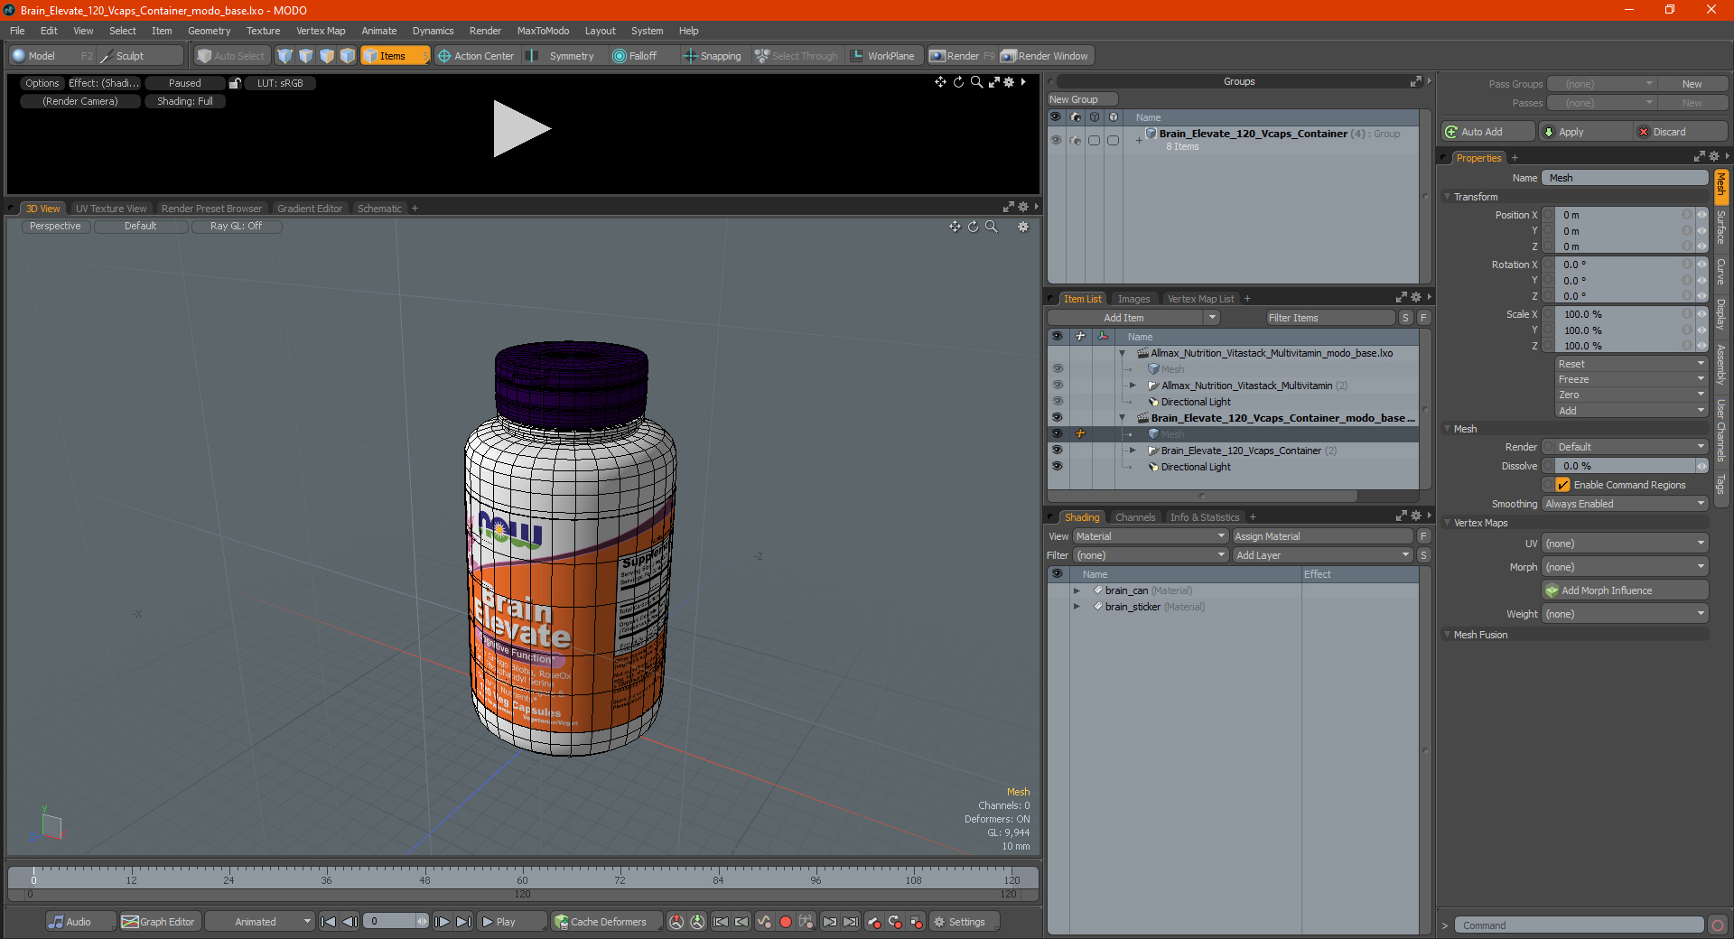Click Apply in pass groups

pos(1585,132)
